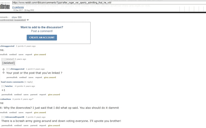This screenshot has width=206, height=128.
Task: Open AdvancedExpert8 user profile
Action: (15, 117)
